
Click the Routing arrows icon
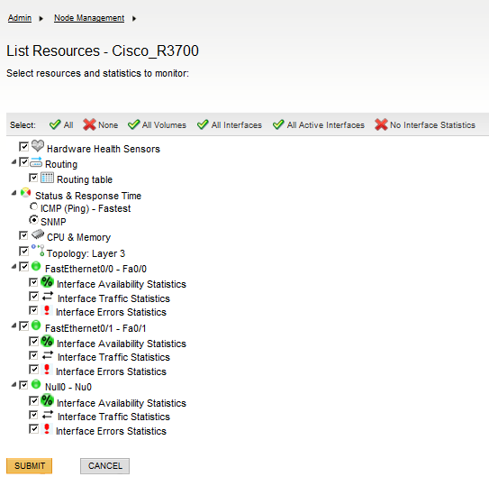click(x=36, y=162)
